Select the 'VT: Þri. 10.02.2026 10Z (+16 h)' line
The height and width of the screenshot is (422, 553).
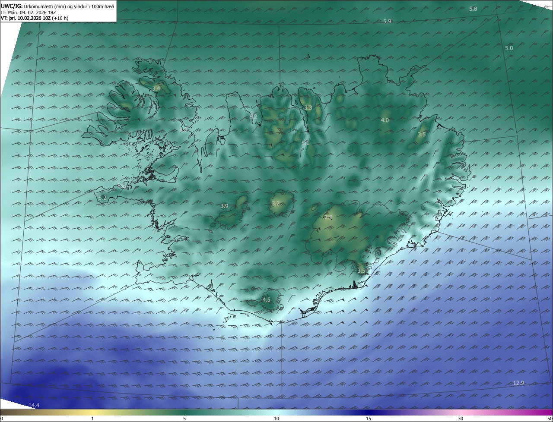point(35,18)
